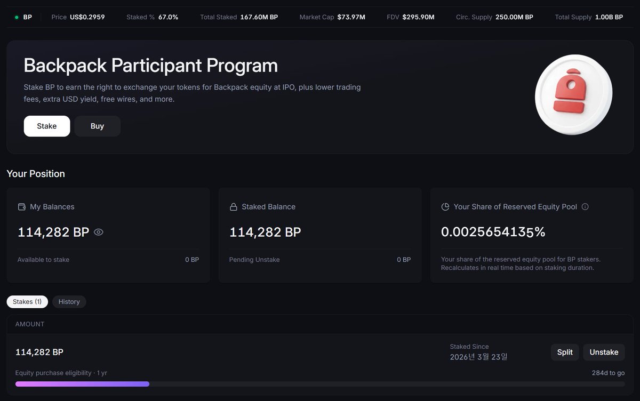Click the Your Position section heading

point(36,174)
